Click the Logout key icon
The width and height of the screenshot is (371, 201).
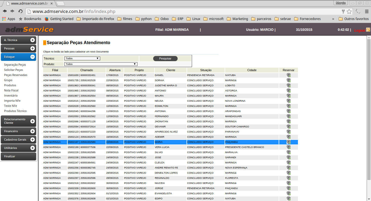pos(368,30)
